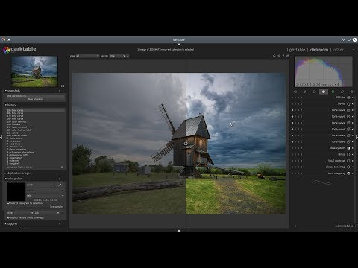
Task: Collapse the left panel arrow
Action: coord(1,137)
